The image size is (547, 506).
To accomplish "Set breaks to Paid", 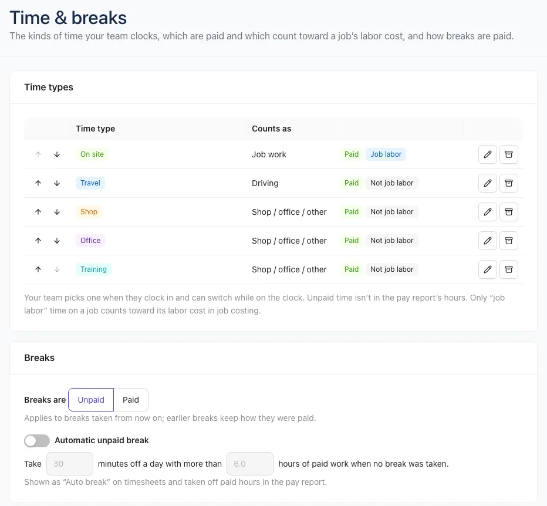I will point(131,400).
